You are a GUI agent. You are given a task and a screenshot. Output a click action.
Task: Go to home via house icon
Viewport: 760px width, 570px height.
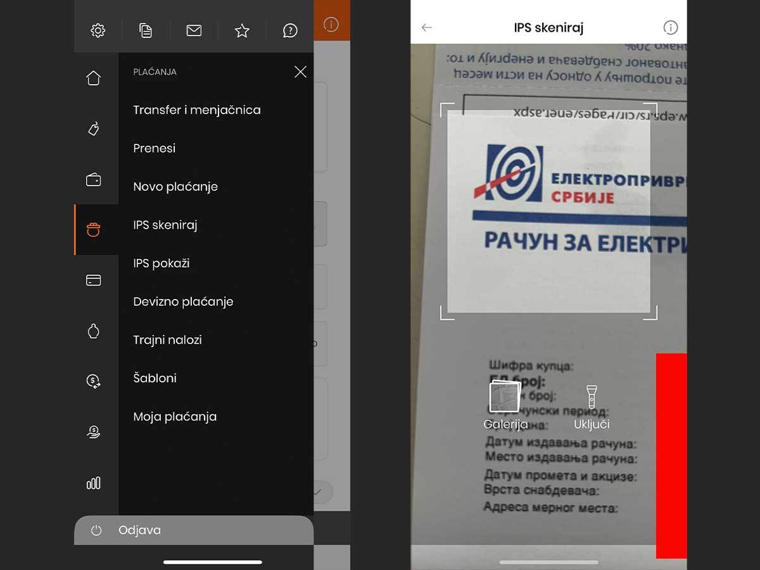click(94, 78)
